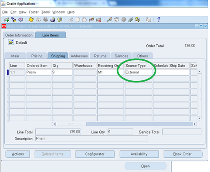Click the Default folder icon
The image size is (210, 172).
(11, 42)
